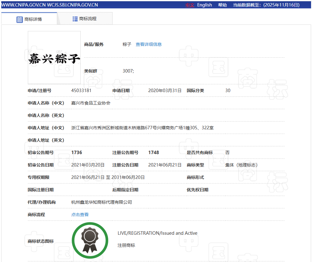Select 中文 language option
Image resolution: width=312 pixels, height=262 pixels.
pos(190,5)
